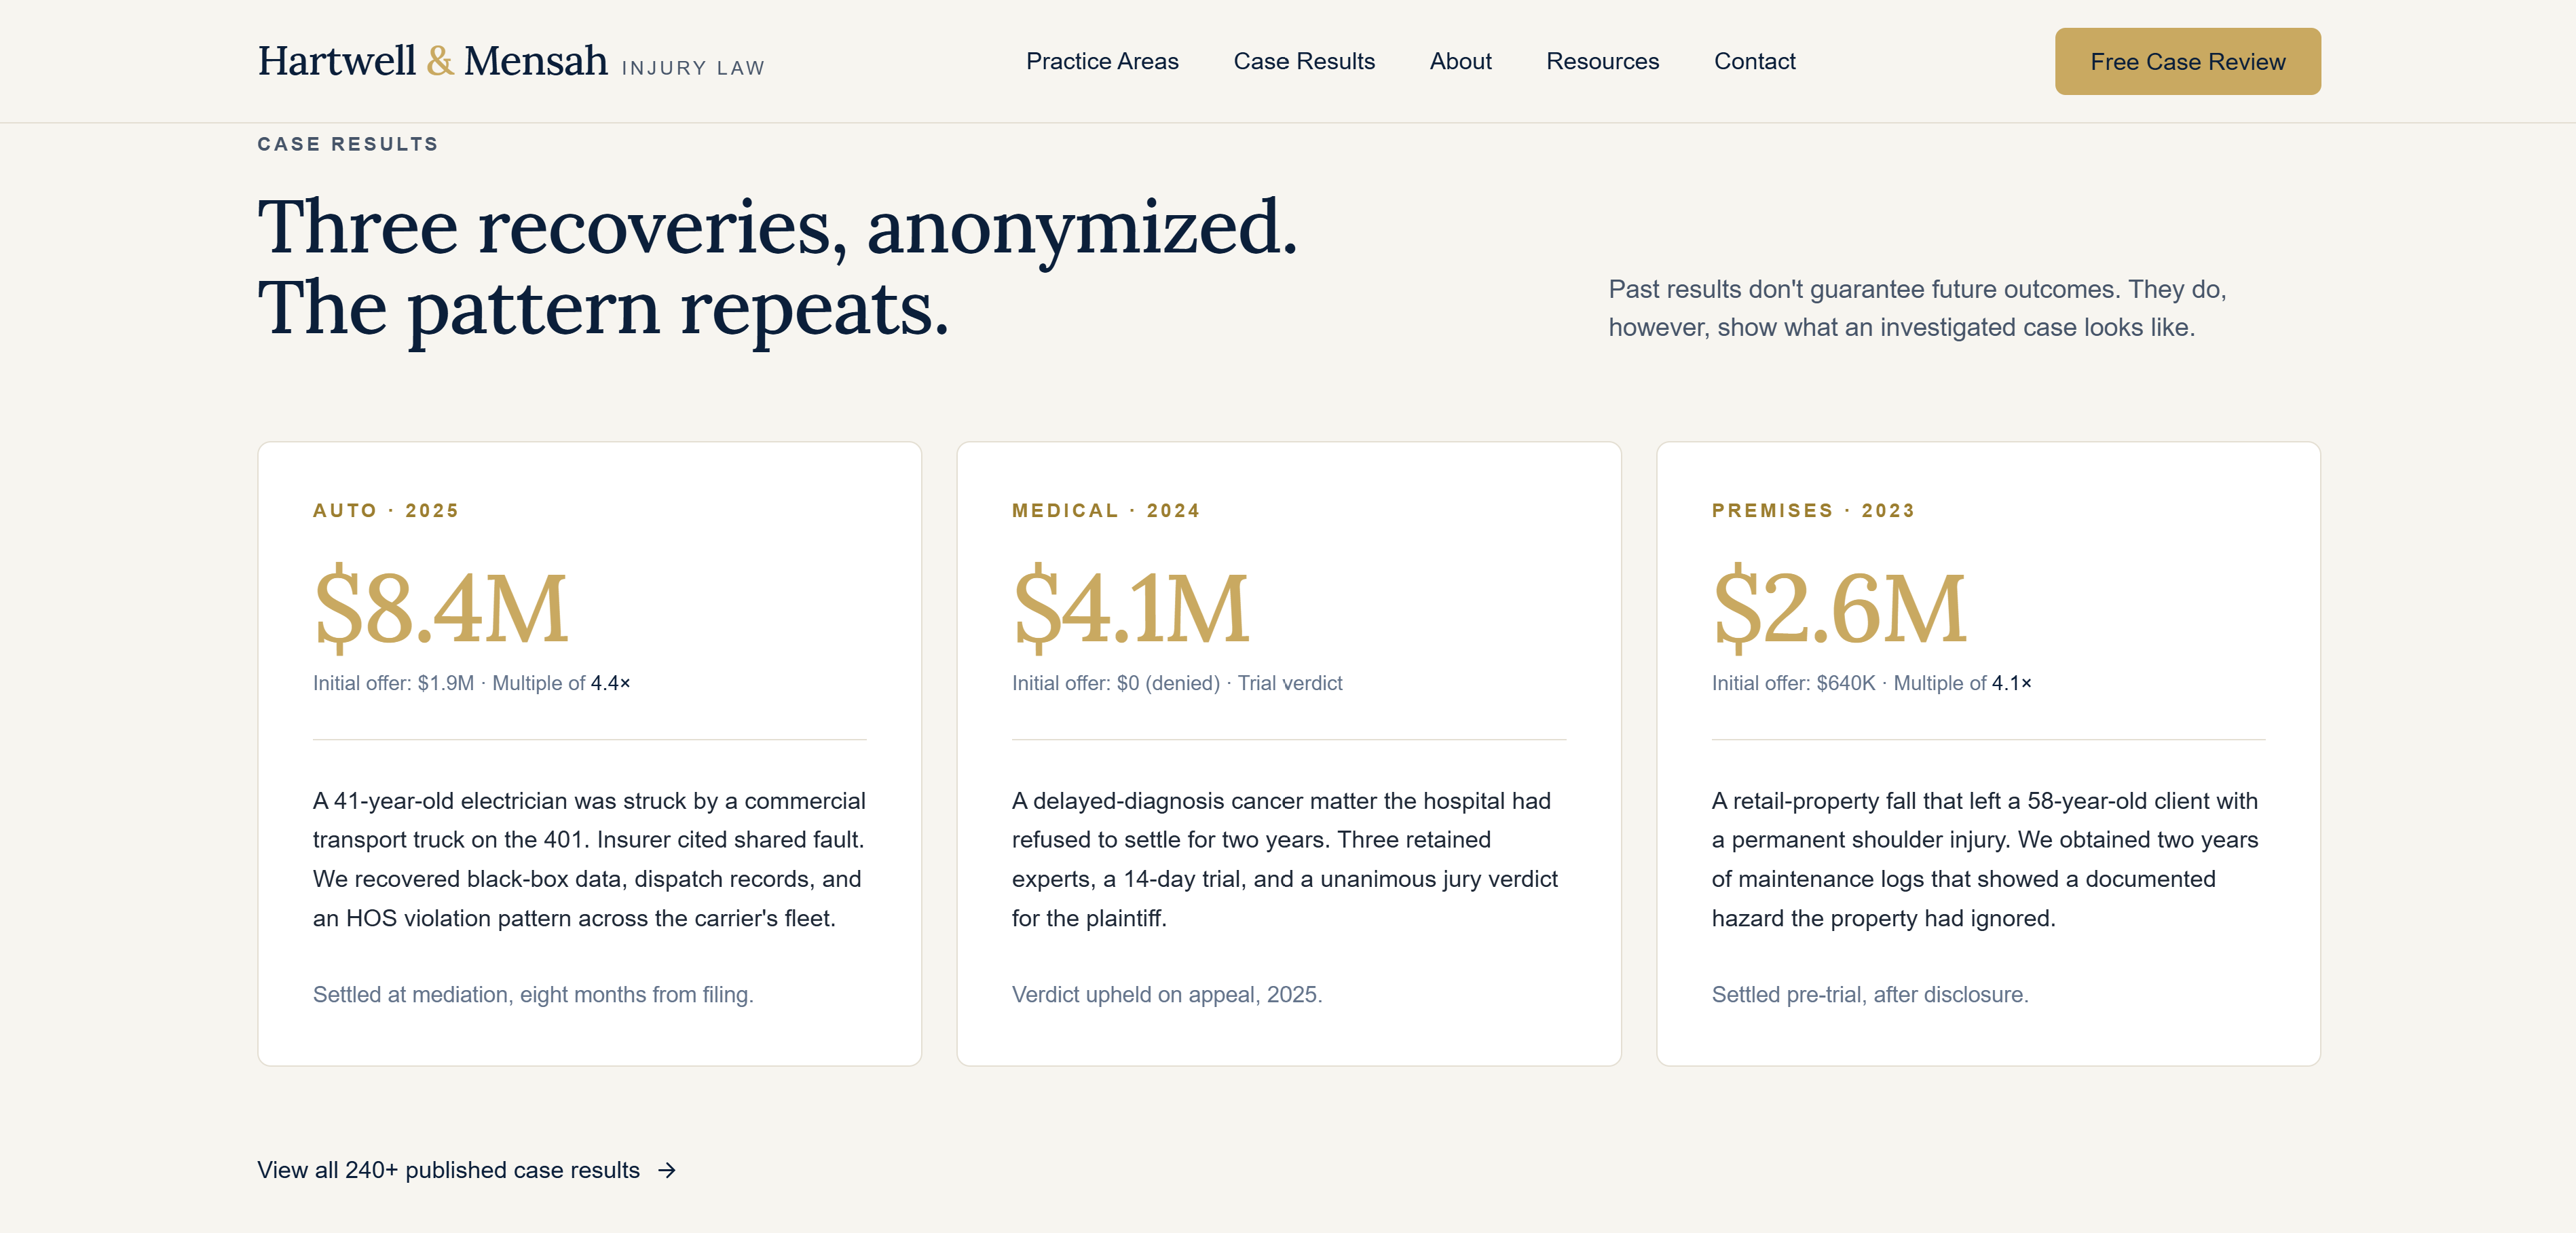Click the Free Case Review button
The height and width of the screenshot is (1233, 2576).
point(2187,61)
